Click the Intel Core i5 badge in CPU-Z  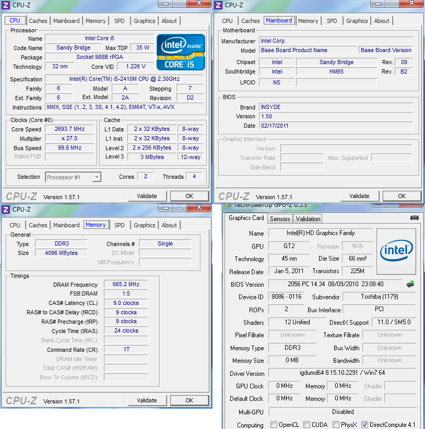pyautogui.click(x=181, y=52)
